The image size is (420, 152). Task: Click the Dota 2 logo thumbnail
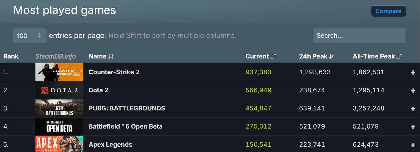coord(59,90)
